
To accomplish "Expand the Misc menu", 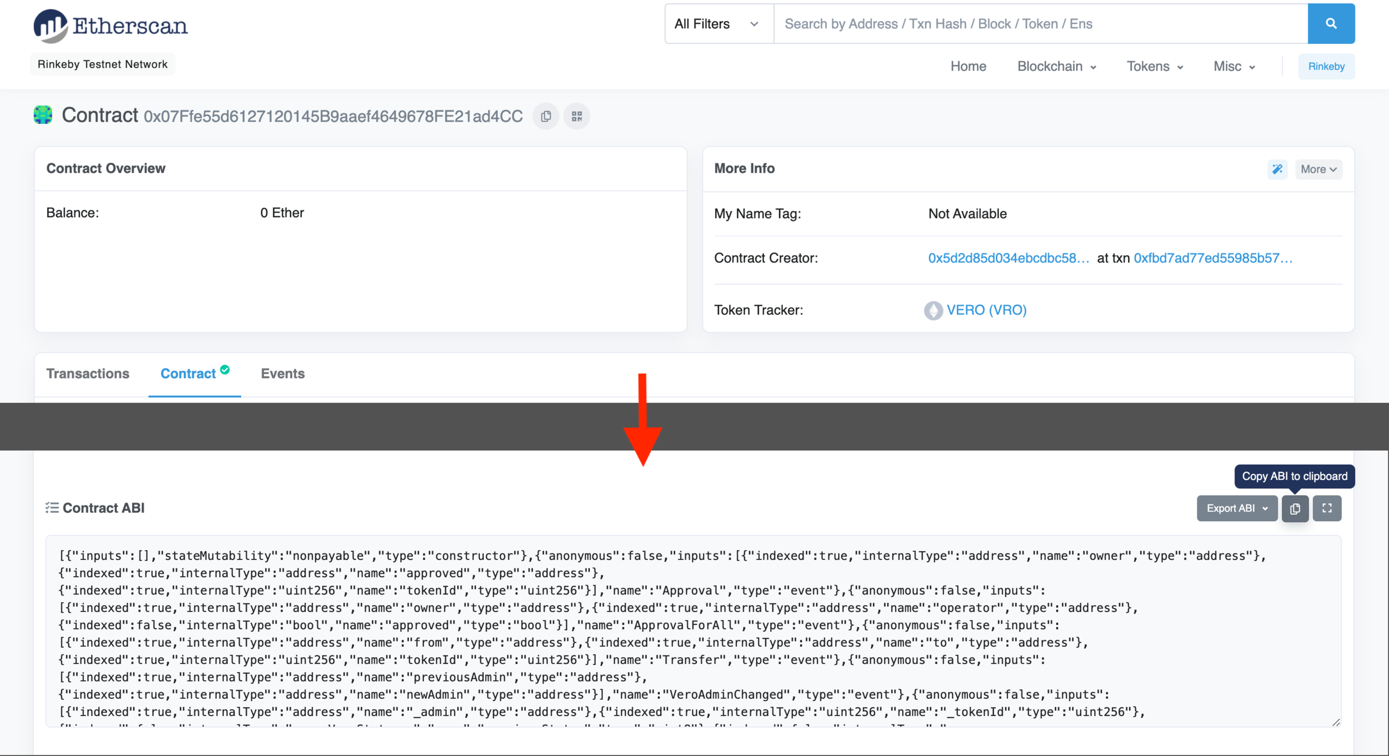I will (x=1234, y=67).
